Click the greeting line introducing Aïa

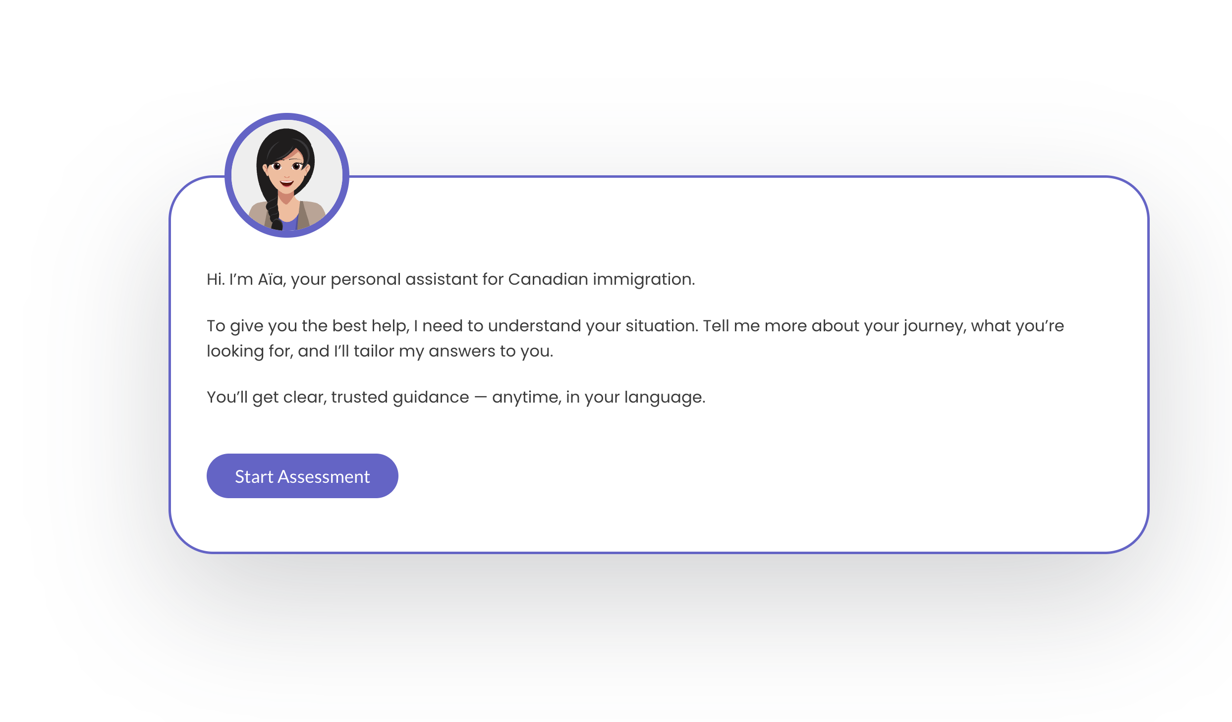coord(450,279)
